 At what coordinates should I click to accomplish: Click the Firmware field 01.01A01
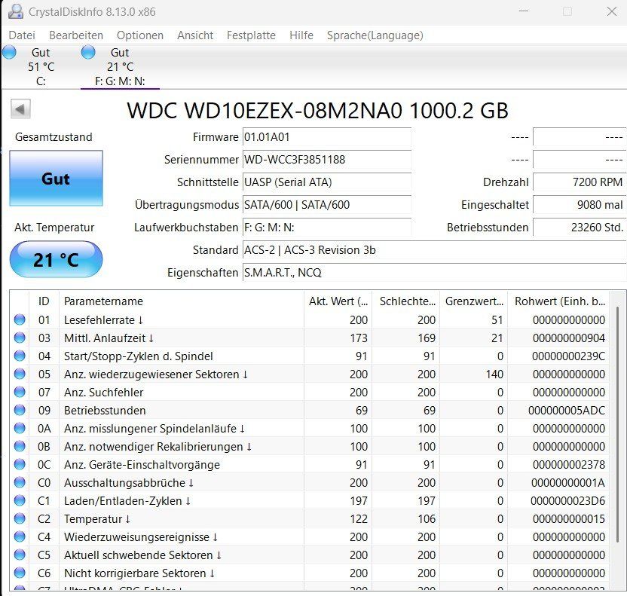pos(327,137)
